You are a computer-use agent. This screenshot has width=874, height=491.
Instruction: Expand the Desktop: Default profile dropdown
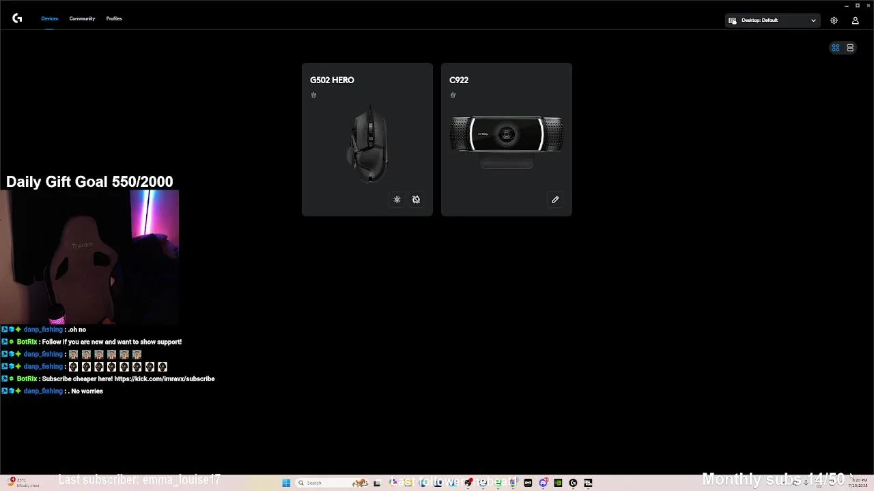click(x=772, y=20)
